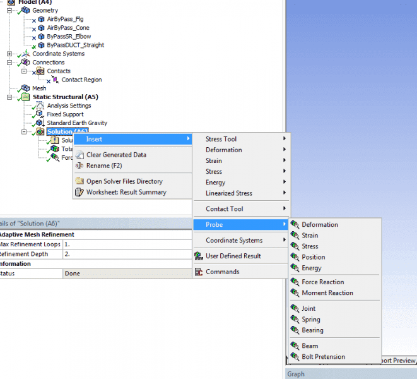
Task: Select the Fixed Support tree item
Action: tap(65, 114)
